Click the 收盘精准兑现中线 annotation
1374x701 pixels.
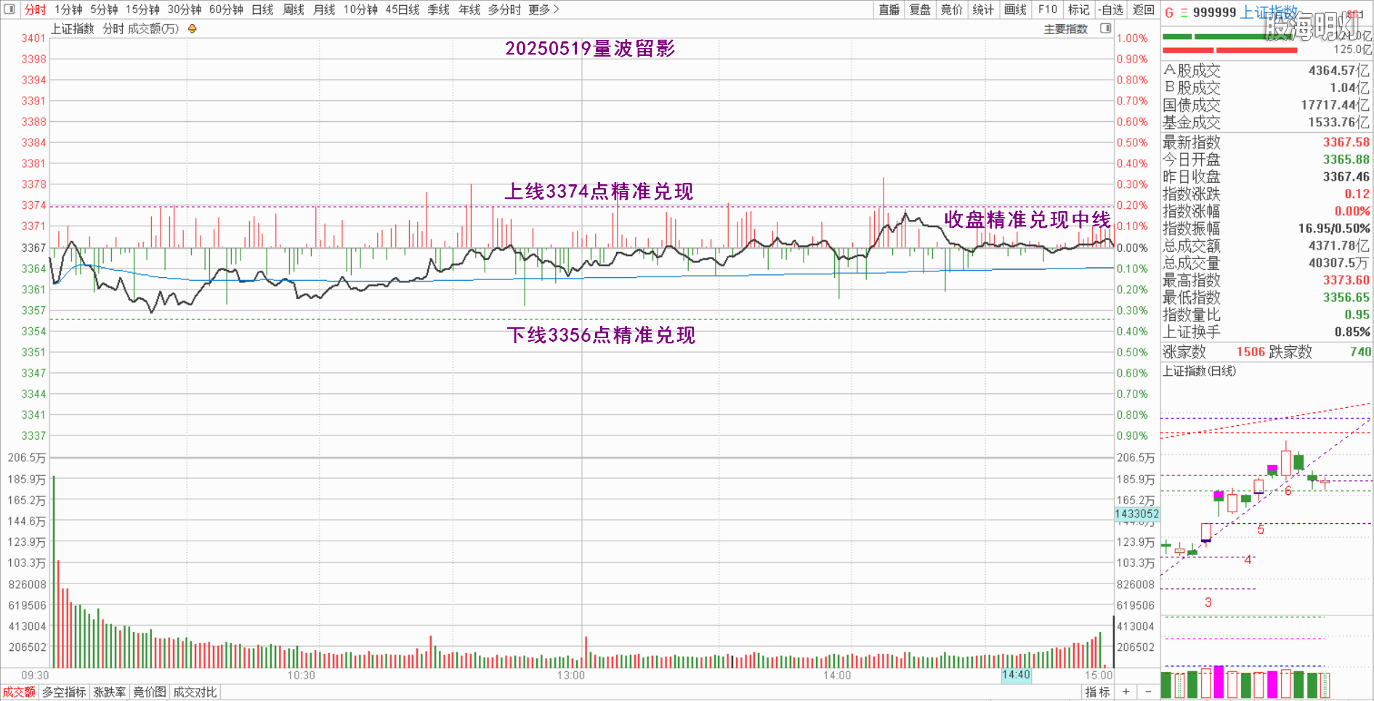point(1027,220)
